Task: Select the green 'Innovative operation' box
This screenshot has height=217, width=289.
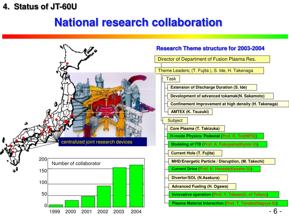Action: pos(224,194)
